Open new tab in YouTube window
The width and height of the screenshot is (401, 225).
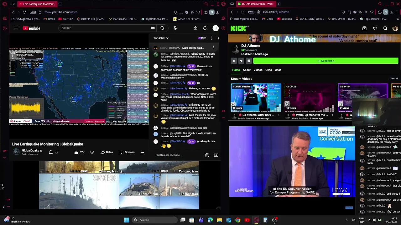tap(60, 4)
